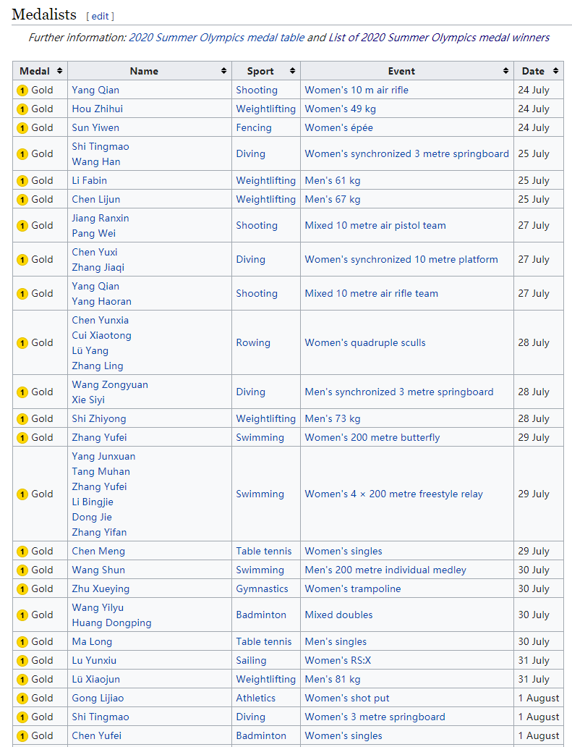
Task: Sort table by the Medal column arrows
Action: click(x=59, y=71)
